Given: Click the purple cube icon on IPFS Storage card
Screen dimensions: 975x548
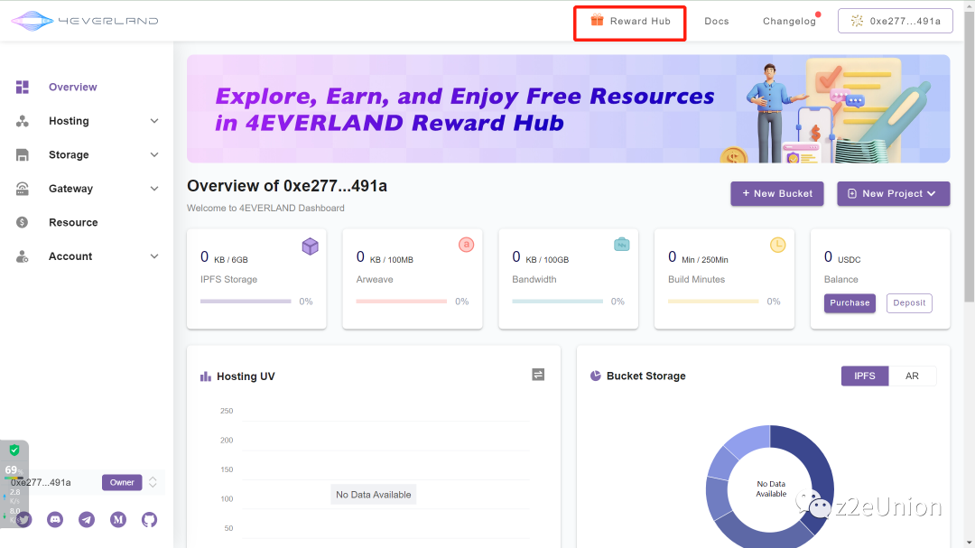Looking at the screenshot, I should [310, 246].
